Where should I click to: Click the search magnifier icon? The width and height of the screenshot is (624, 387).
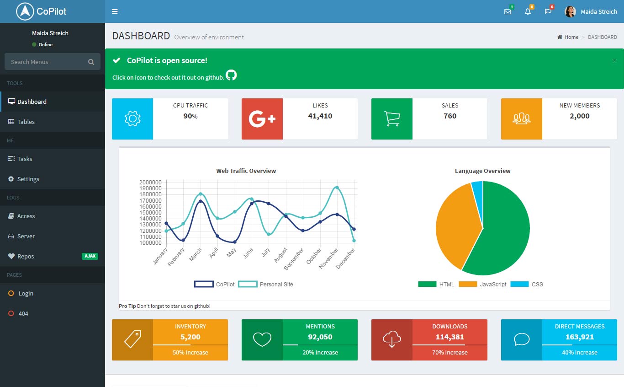point(91,62)
